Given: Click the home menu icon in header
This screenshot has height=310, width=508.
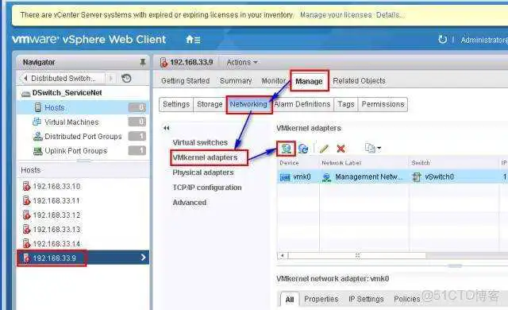Looking at the screenshot, I should [193, 40].
